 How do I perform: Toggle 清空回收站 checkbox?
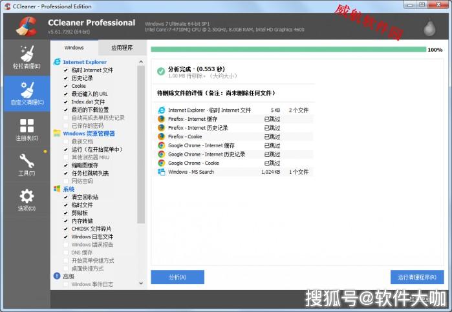[x=66, y=197]
